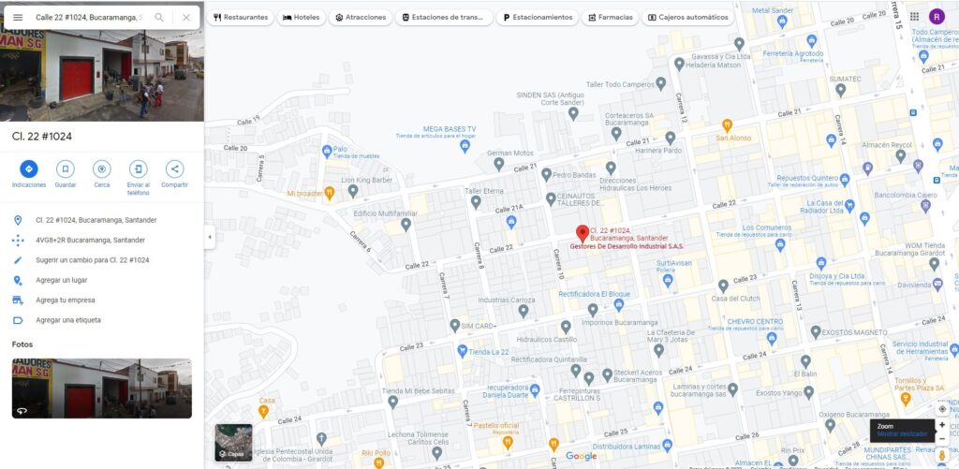Select the Taller Eterna marker
Screen dimensions: 959x469
point(476,202)
